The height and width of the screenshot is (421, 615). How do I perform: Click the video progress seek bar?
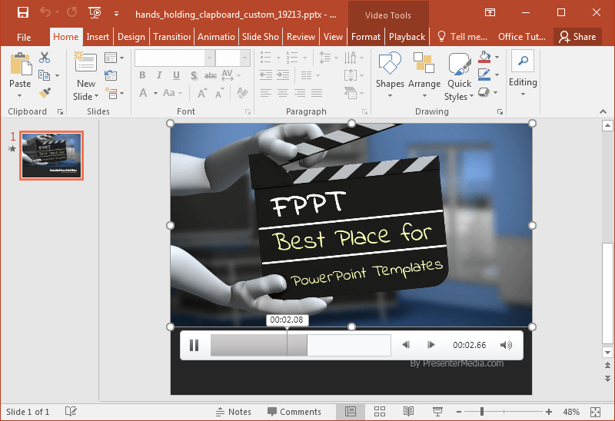300,346
